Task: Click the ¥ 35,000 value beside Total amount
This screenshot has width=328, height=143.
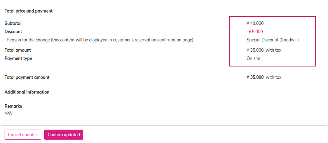Action: click(x=255, y=50)
